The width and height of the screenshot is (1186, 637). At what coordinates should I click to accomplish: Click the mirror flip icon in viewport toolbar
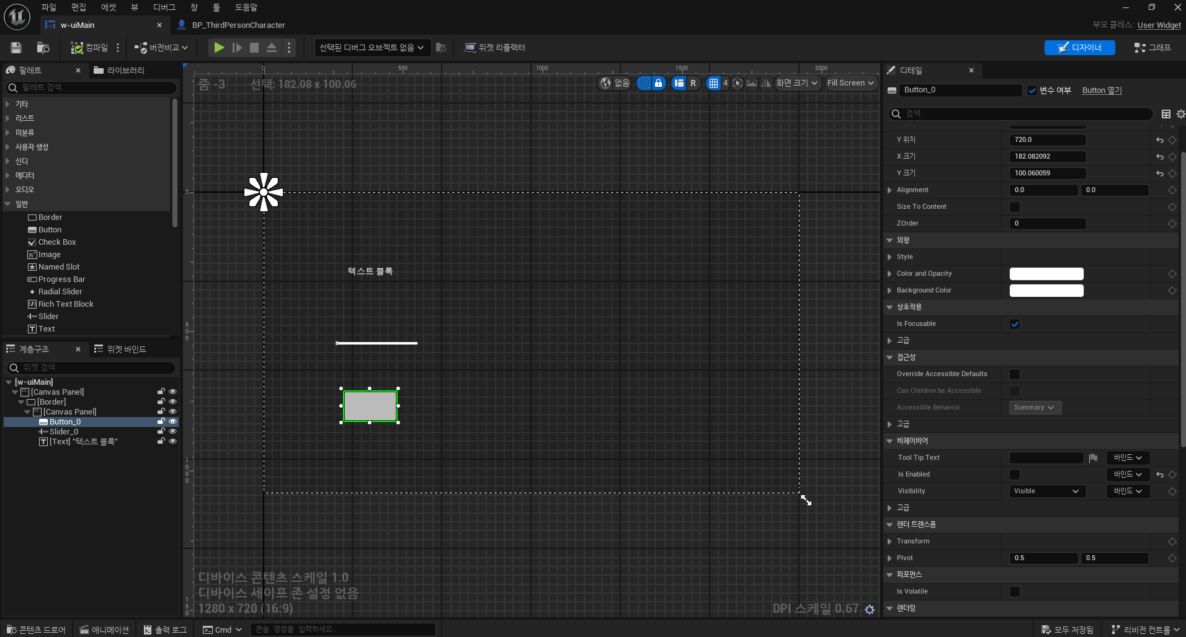coord(766,83)
